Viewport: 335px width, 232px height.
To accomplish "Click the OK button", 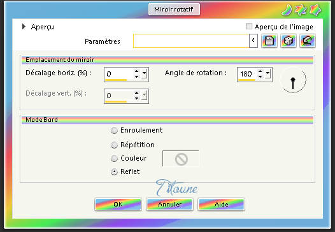I will (118, 205).
